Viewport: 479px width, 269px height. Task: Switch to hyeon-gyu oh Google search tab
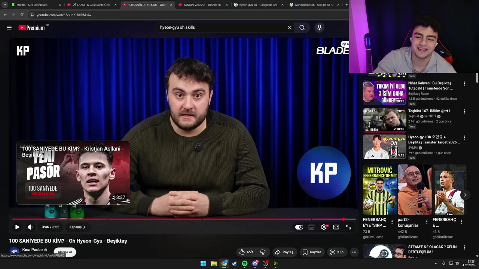point(258,5)
